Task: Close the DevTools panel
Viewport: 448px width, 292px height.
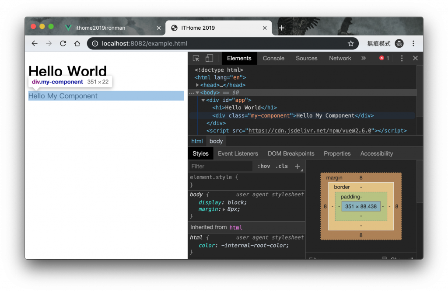Action: click(x=416, y=58)
